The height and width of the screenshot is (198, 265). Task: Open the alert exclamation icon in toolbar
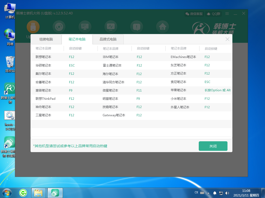point(137,27)
